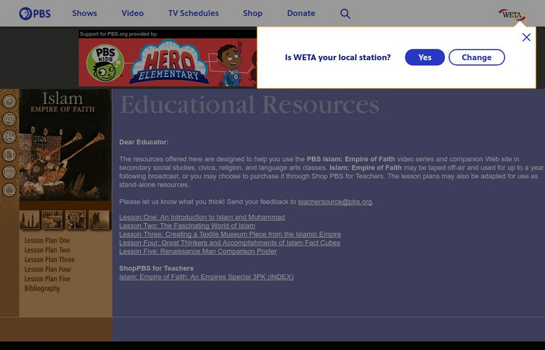Open Lesson Plan Five in sidebar
The width and height of the screenshot is (545, 350).
[47, 278]
